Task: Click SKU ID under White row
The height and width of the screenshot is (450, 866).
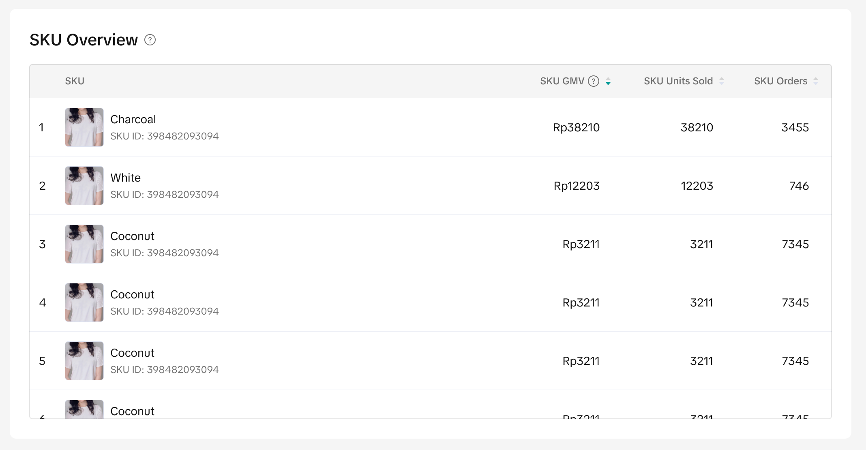Action: (x=164, y=195)
